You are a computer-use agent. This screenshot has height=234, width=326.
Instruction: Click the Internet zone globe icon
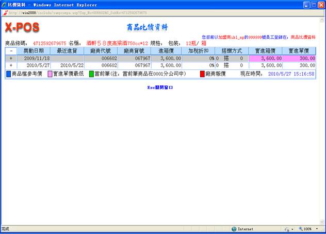coord(234,229)
